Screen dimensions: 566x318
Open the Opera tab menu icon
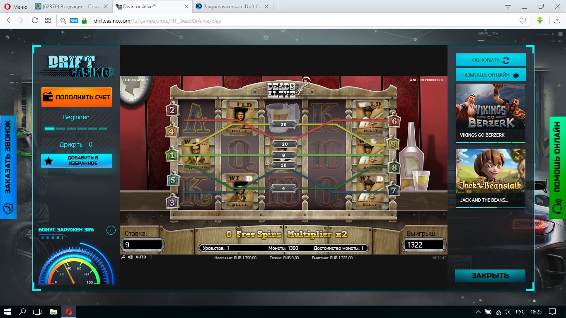click(508, 6)
